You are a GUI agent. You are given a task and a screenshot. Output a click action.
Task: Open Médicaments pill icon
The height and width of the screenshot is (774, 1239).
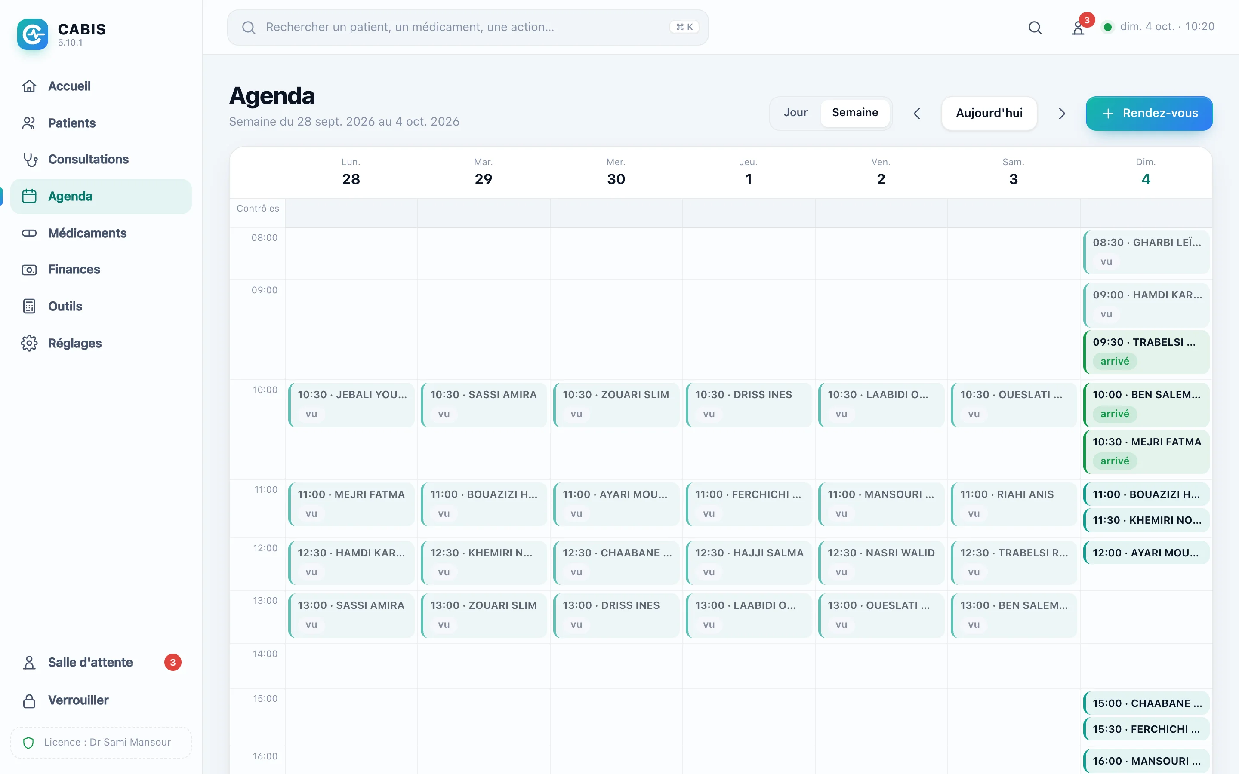29,233
